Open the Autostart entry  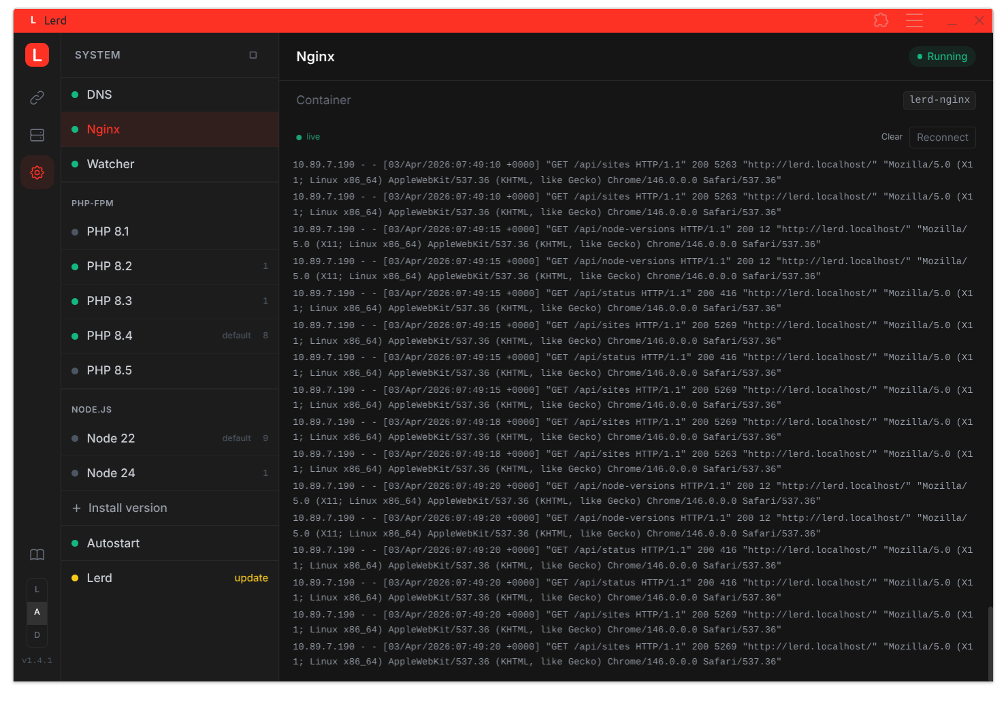pos(170,543)
